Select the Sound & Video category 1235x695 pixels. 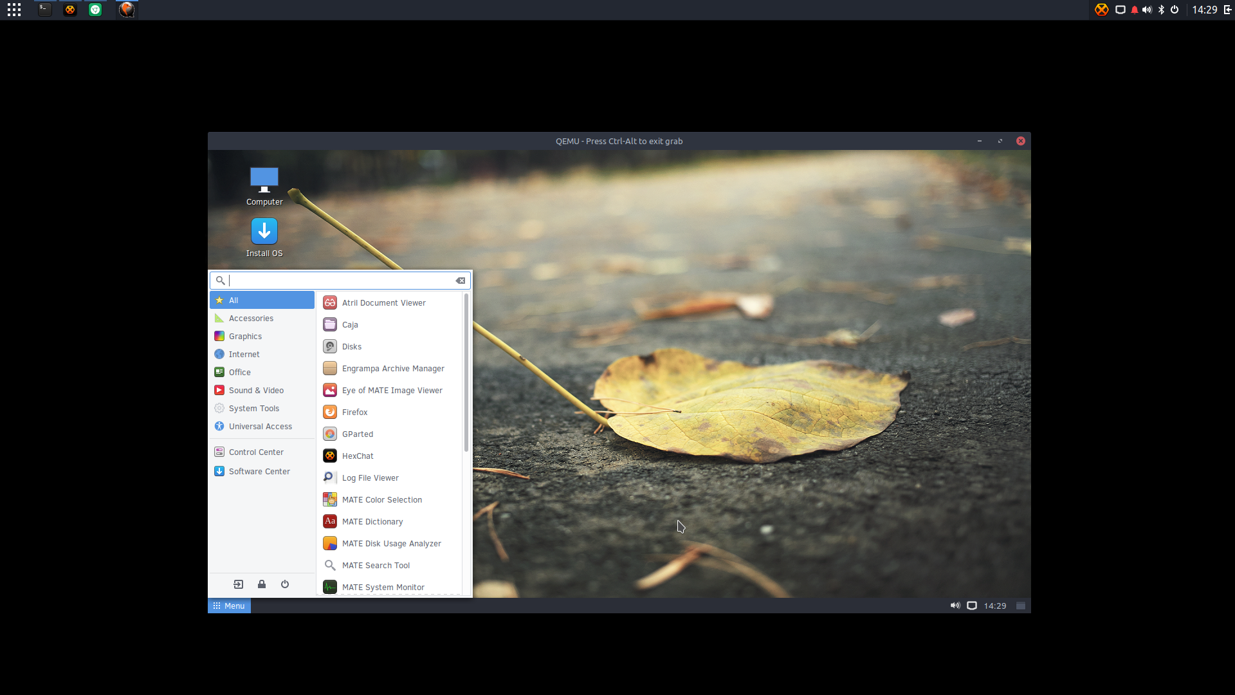coord(262,391)
